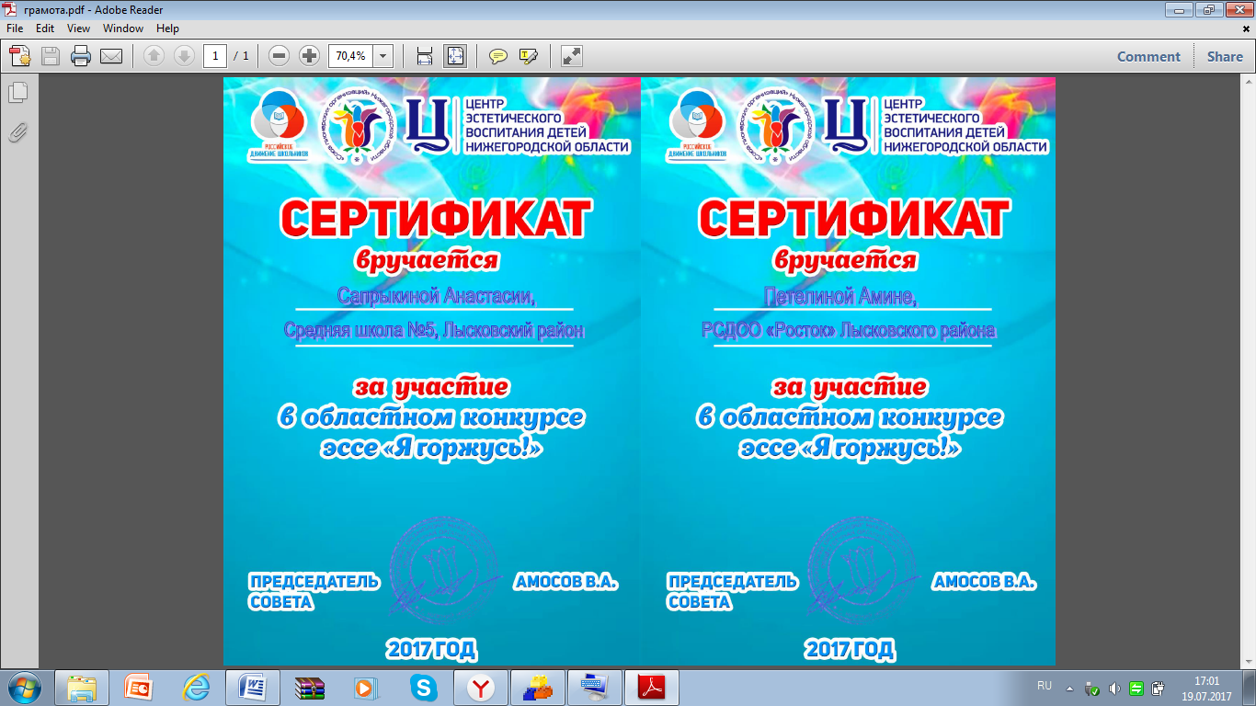Open the Share pane
Image resolution: width=1256 pixels, height=706 pixels.
pos(1225,56)
